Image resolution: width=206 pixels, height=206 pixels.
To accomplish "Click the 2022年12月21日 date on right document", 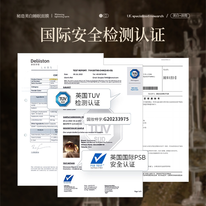I will (x=170, y=78).
